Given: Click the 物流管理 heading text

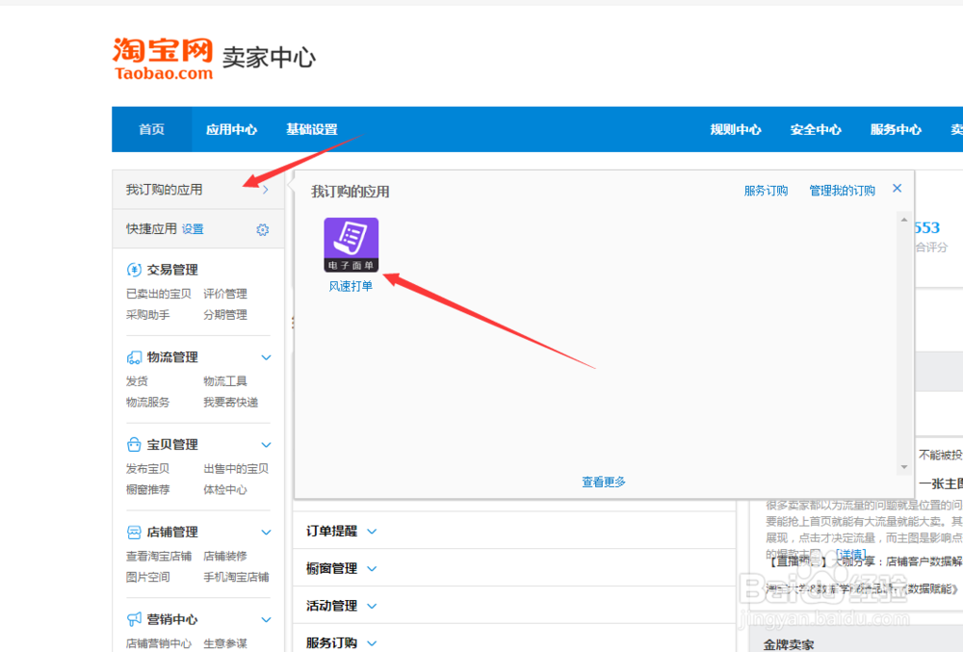Looking at the screenshot, I should point(172,357).
